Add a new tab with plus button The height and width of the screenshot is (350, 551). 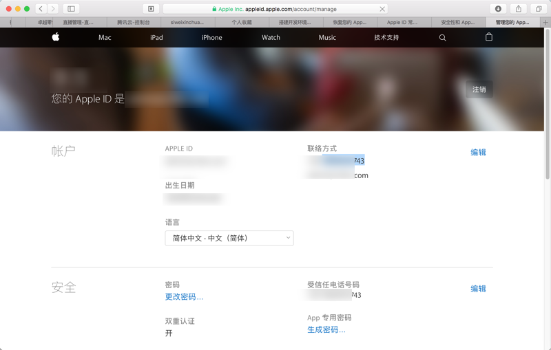pos(545,23)
